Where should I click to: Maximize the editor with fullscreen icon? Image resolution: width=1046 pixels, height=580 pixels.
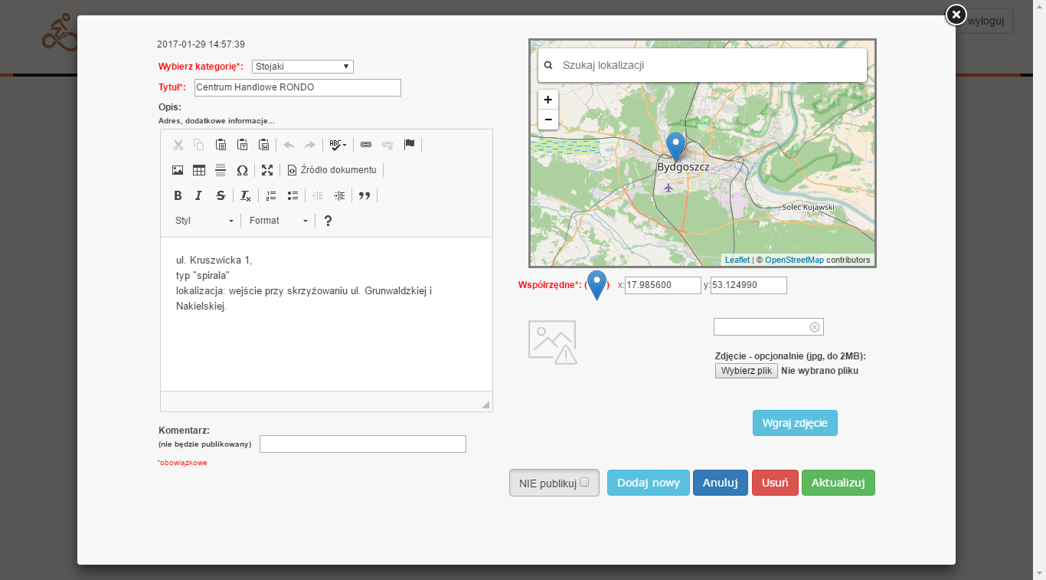tap(267, 170)
